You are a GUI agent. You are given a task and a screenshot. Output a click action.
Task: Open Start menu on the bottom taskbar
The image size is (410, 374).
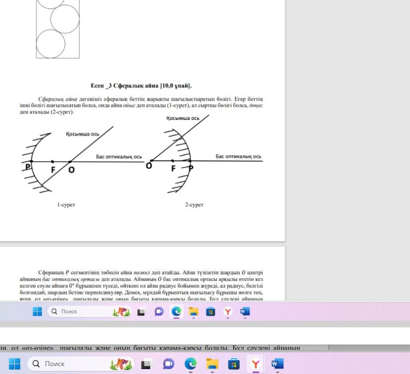(x=15, y=364)
